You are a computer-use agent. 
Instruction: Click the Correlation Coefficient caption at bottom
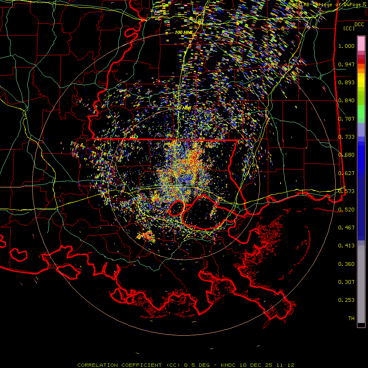pos(186,365)
